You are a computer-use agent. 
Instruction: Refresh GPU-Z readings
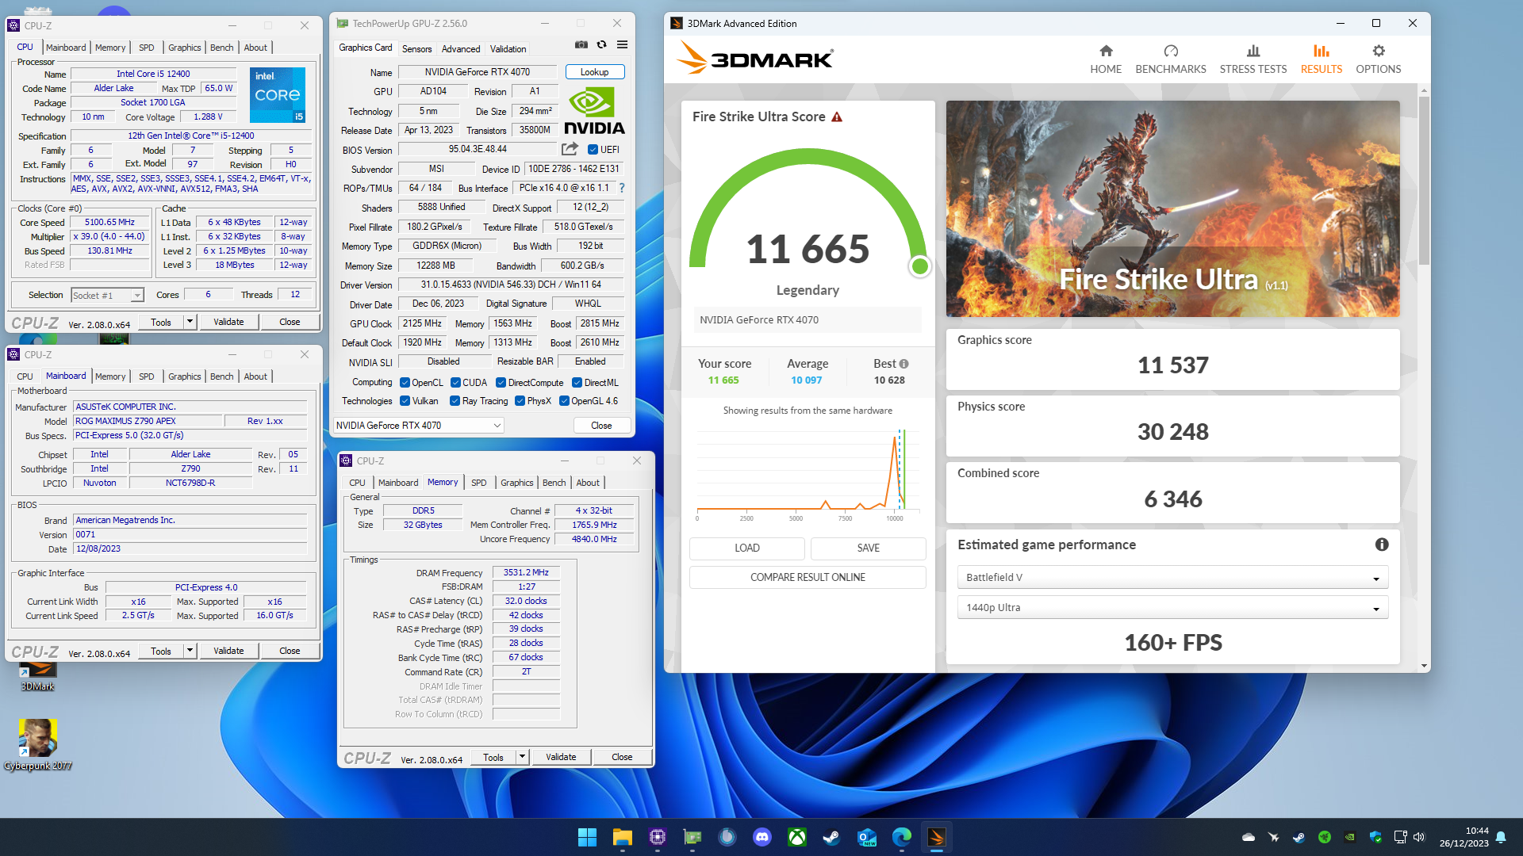tap(602, 45)
